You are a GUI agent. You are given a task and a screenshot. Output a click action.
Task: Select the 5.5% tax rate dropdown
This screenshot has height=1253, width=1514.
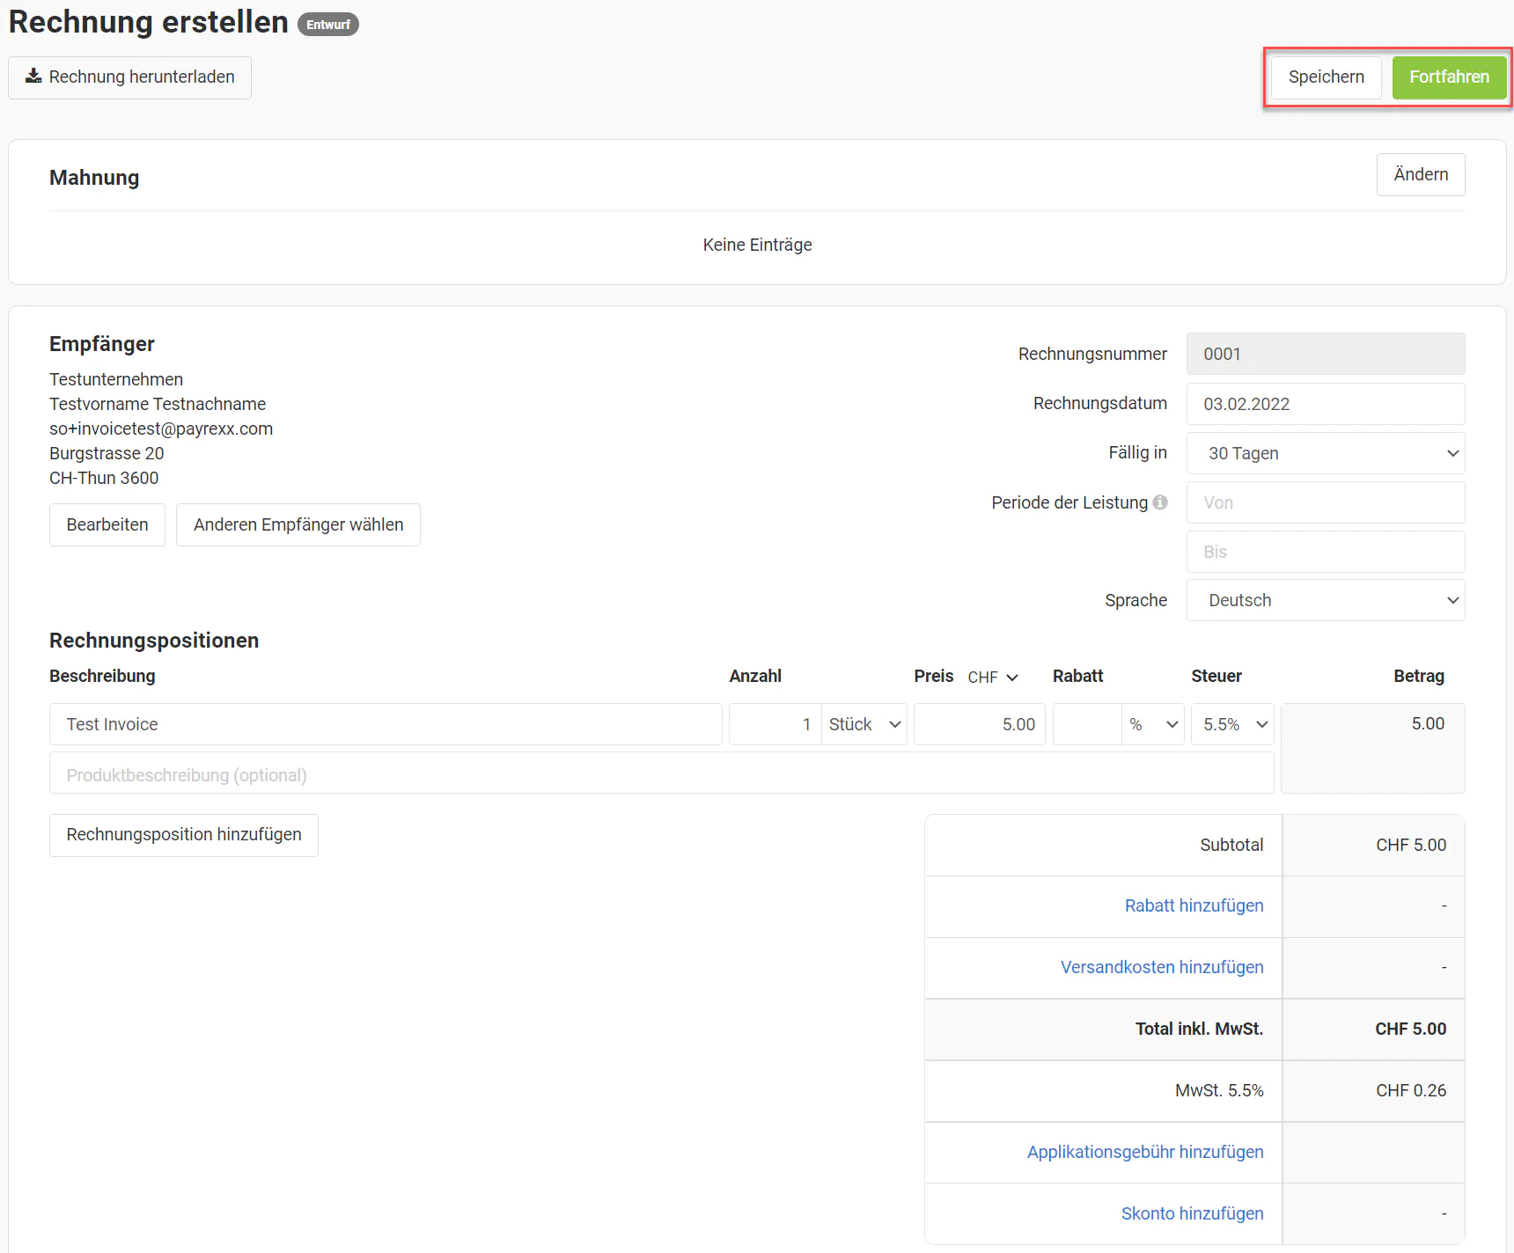pos(1232,724)
